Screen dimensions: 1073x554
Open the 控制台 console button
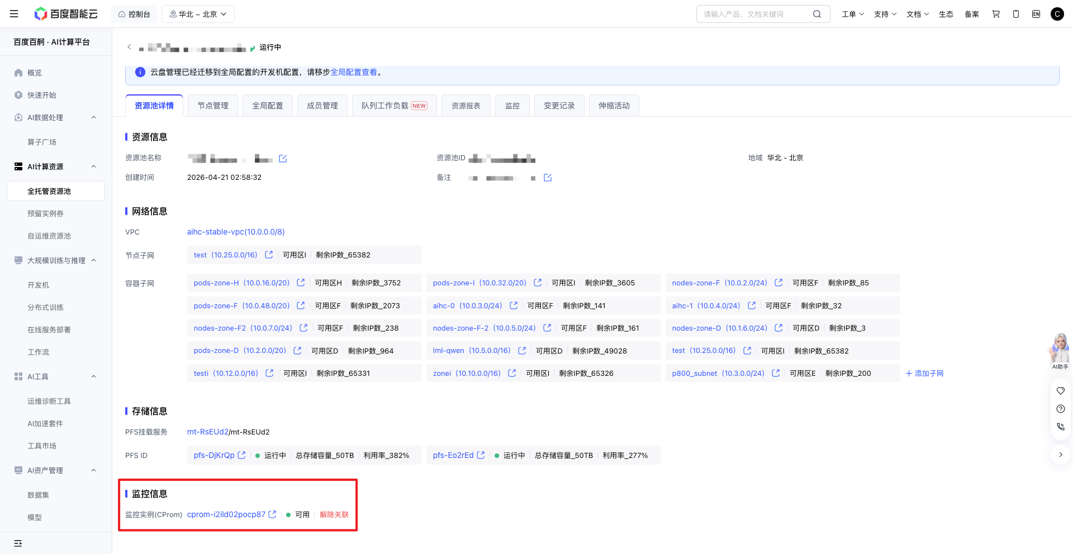coord(134,14)
